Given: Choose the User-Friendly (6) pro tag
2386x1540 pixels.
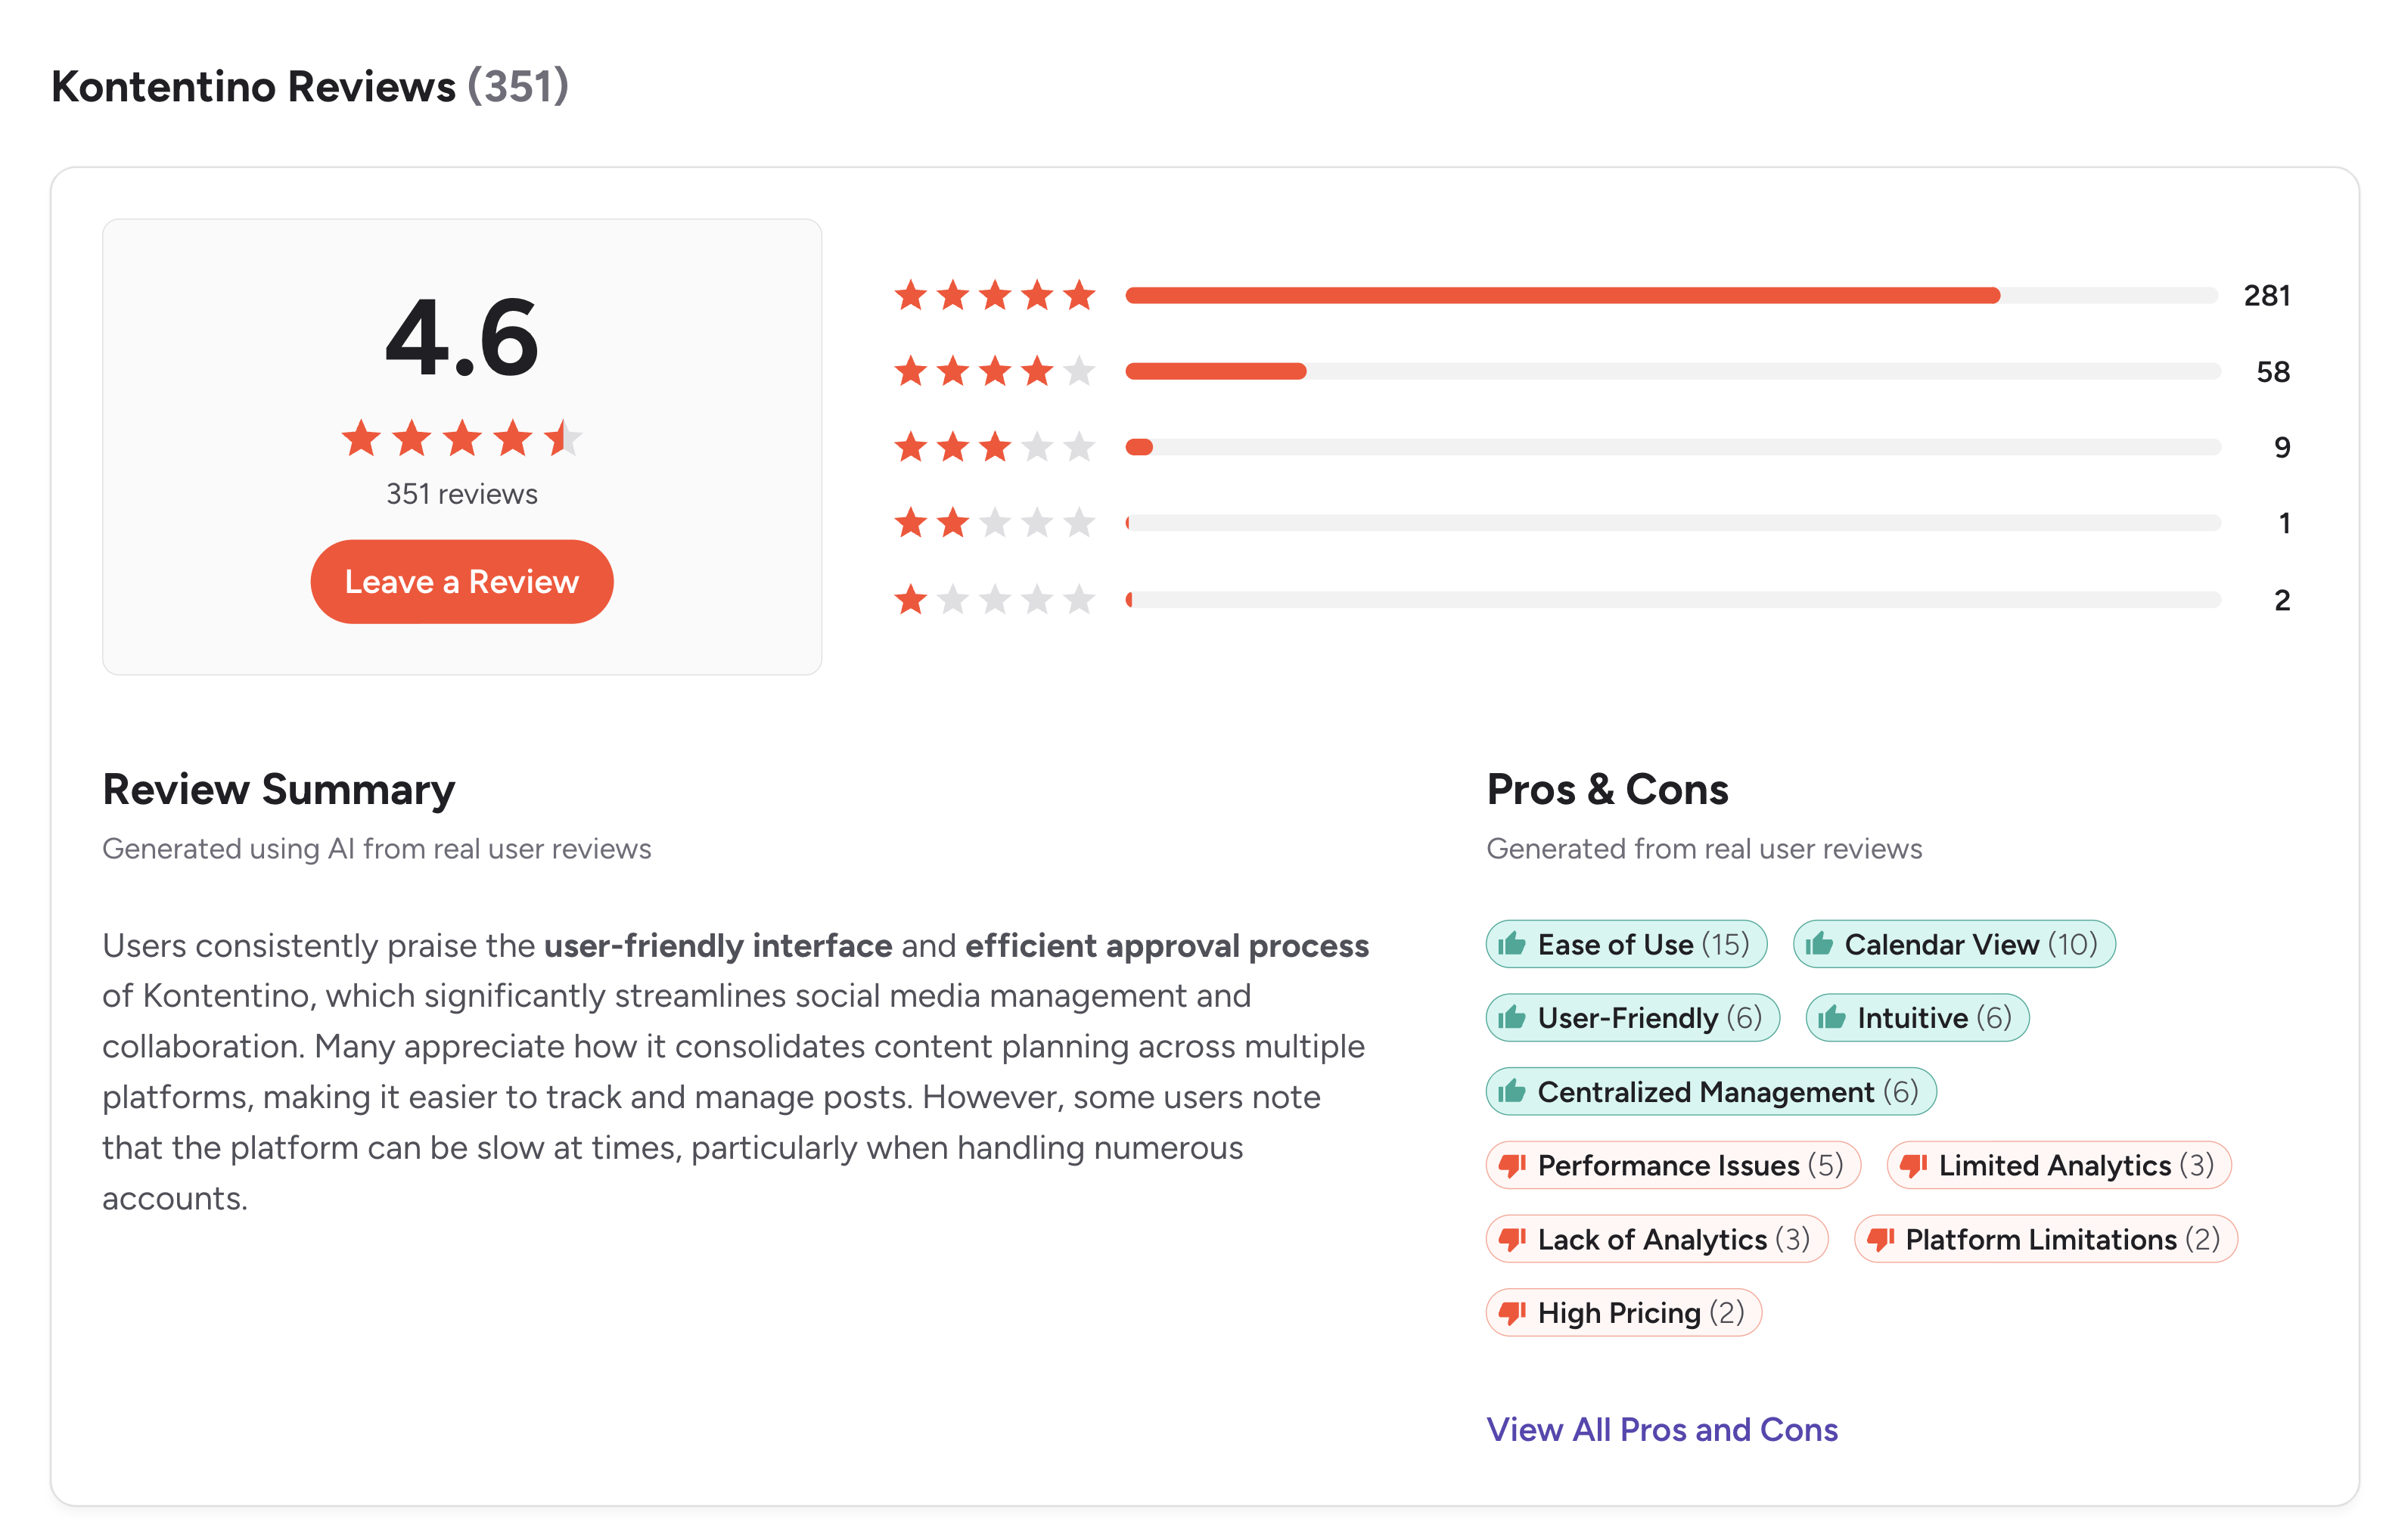Looking at the screenshot, I should tap(1632, 1018).
